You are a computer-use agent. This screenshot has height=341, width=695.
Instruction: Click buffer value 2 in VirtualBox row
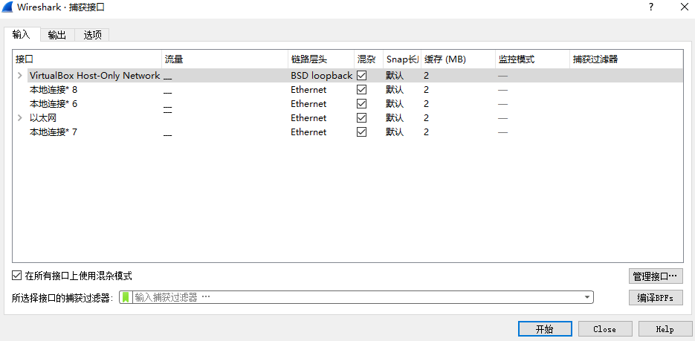point(426,76)
